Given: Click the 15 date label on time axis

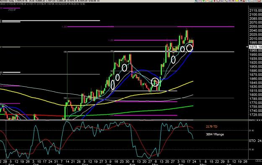Looking at the screenshot, I should (211, 162).
